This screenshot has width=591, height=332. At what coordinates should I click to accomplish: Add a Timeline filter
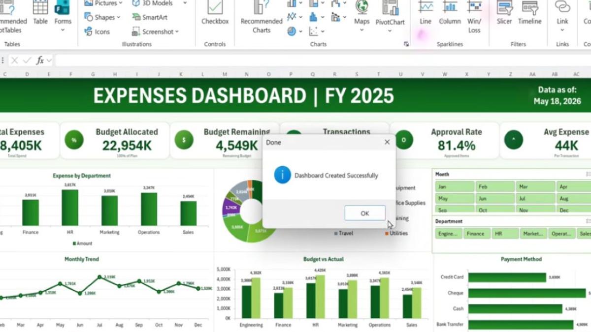pos(529,13)
